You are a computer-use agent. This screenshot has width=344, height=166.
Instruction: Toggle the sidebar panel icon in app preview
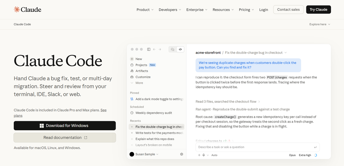[149, 49]
